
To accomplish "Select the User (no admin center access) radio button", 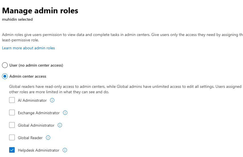I will (x=5, y=65).
